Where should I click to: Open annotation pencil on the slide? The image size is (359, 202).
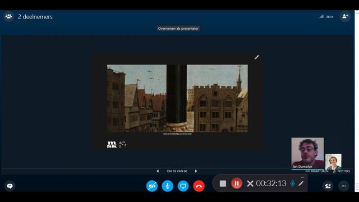pyautogui.click(x=257, y=57)
